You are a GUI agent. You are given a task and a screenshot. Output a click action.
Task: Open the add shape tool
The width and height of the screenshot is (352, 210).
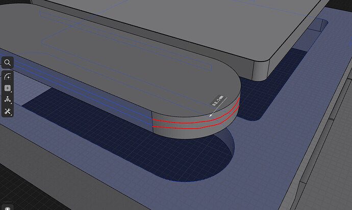pos(8,88)
